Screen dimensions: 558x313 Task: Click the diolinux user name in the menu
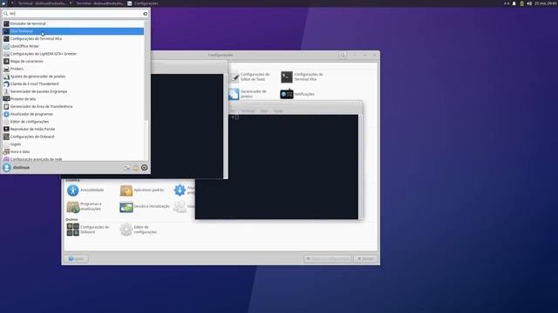click(21, 168)
